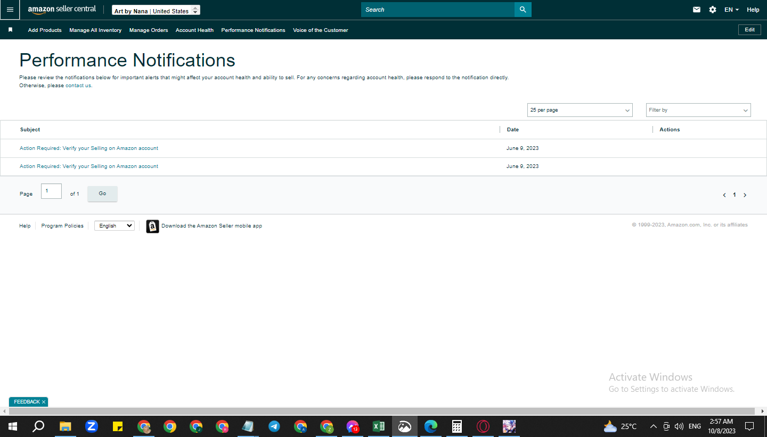
Task: Open Microsoft Edge from the taskbar
Action: click(431, 426)
